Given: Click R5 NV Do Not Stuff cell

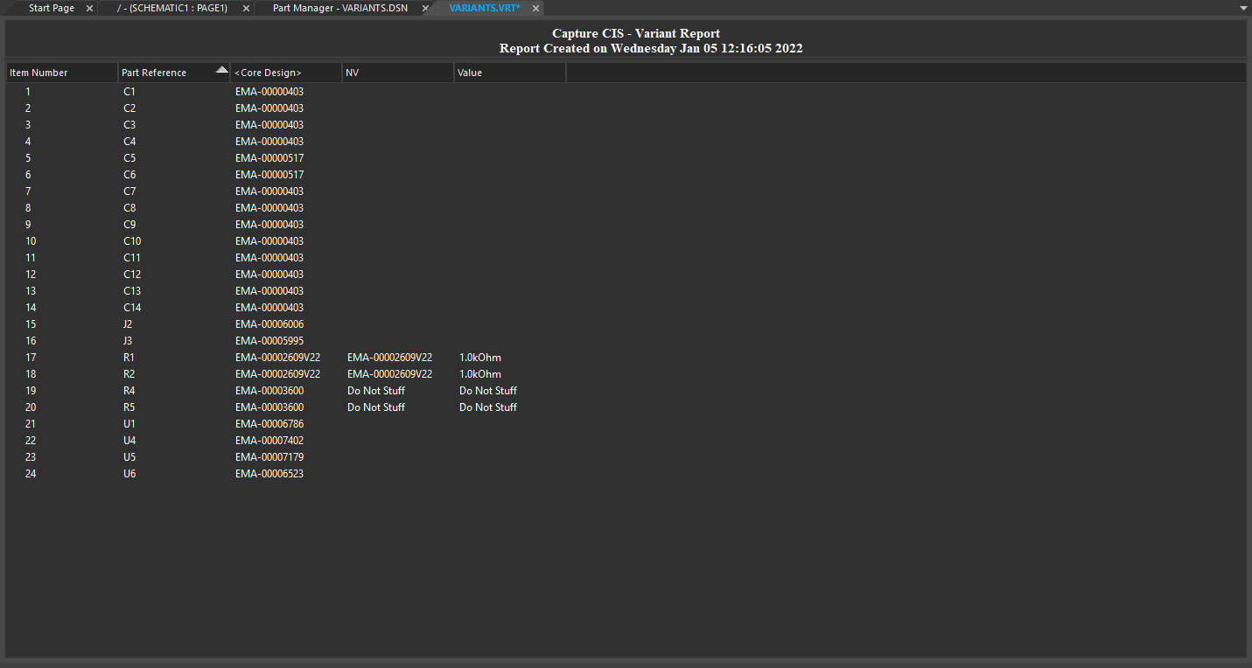Looking at the screenshot, I should (376, 407).
